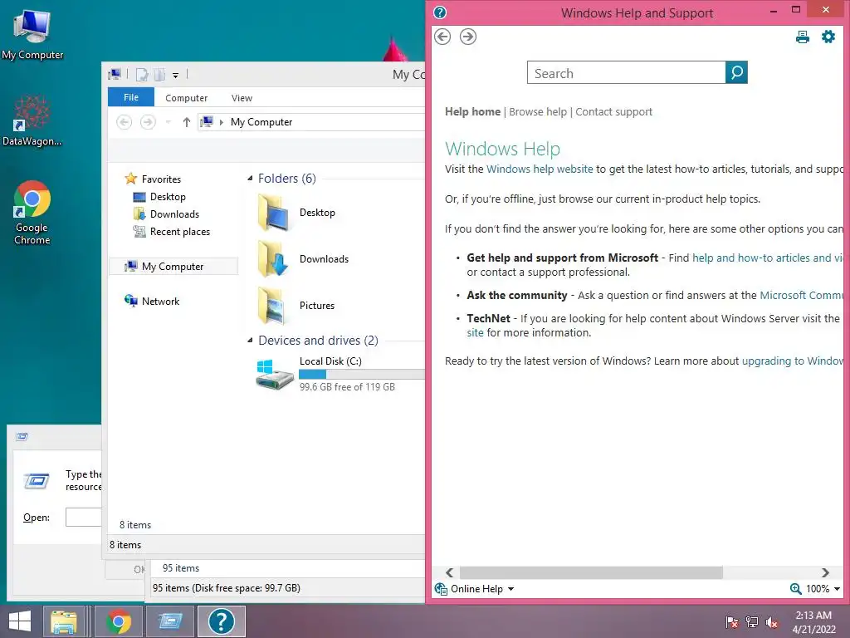The image size is (850, 638).
Task: Collapse the Devices and drives (2) group
Action: 250,341
